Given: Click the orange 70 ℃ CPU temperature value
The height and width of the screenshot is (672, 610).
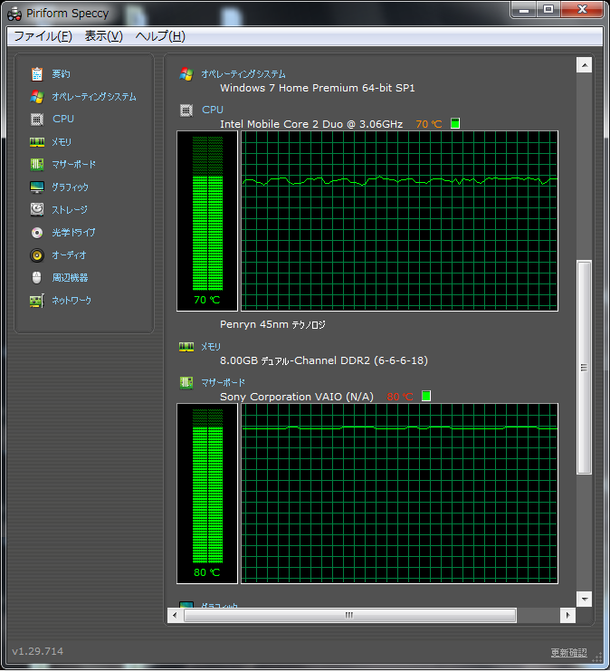Looking at the screenshot, I should click(x=429, y=124).
